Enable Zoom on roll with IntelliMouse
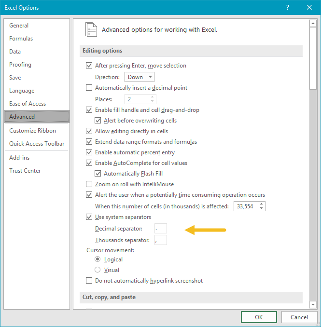321x327 pixels. 89,184
